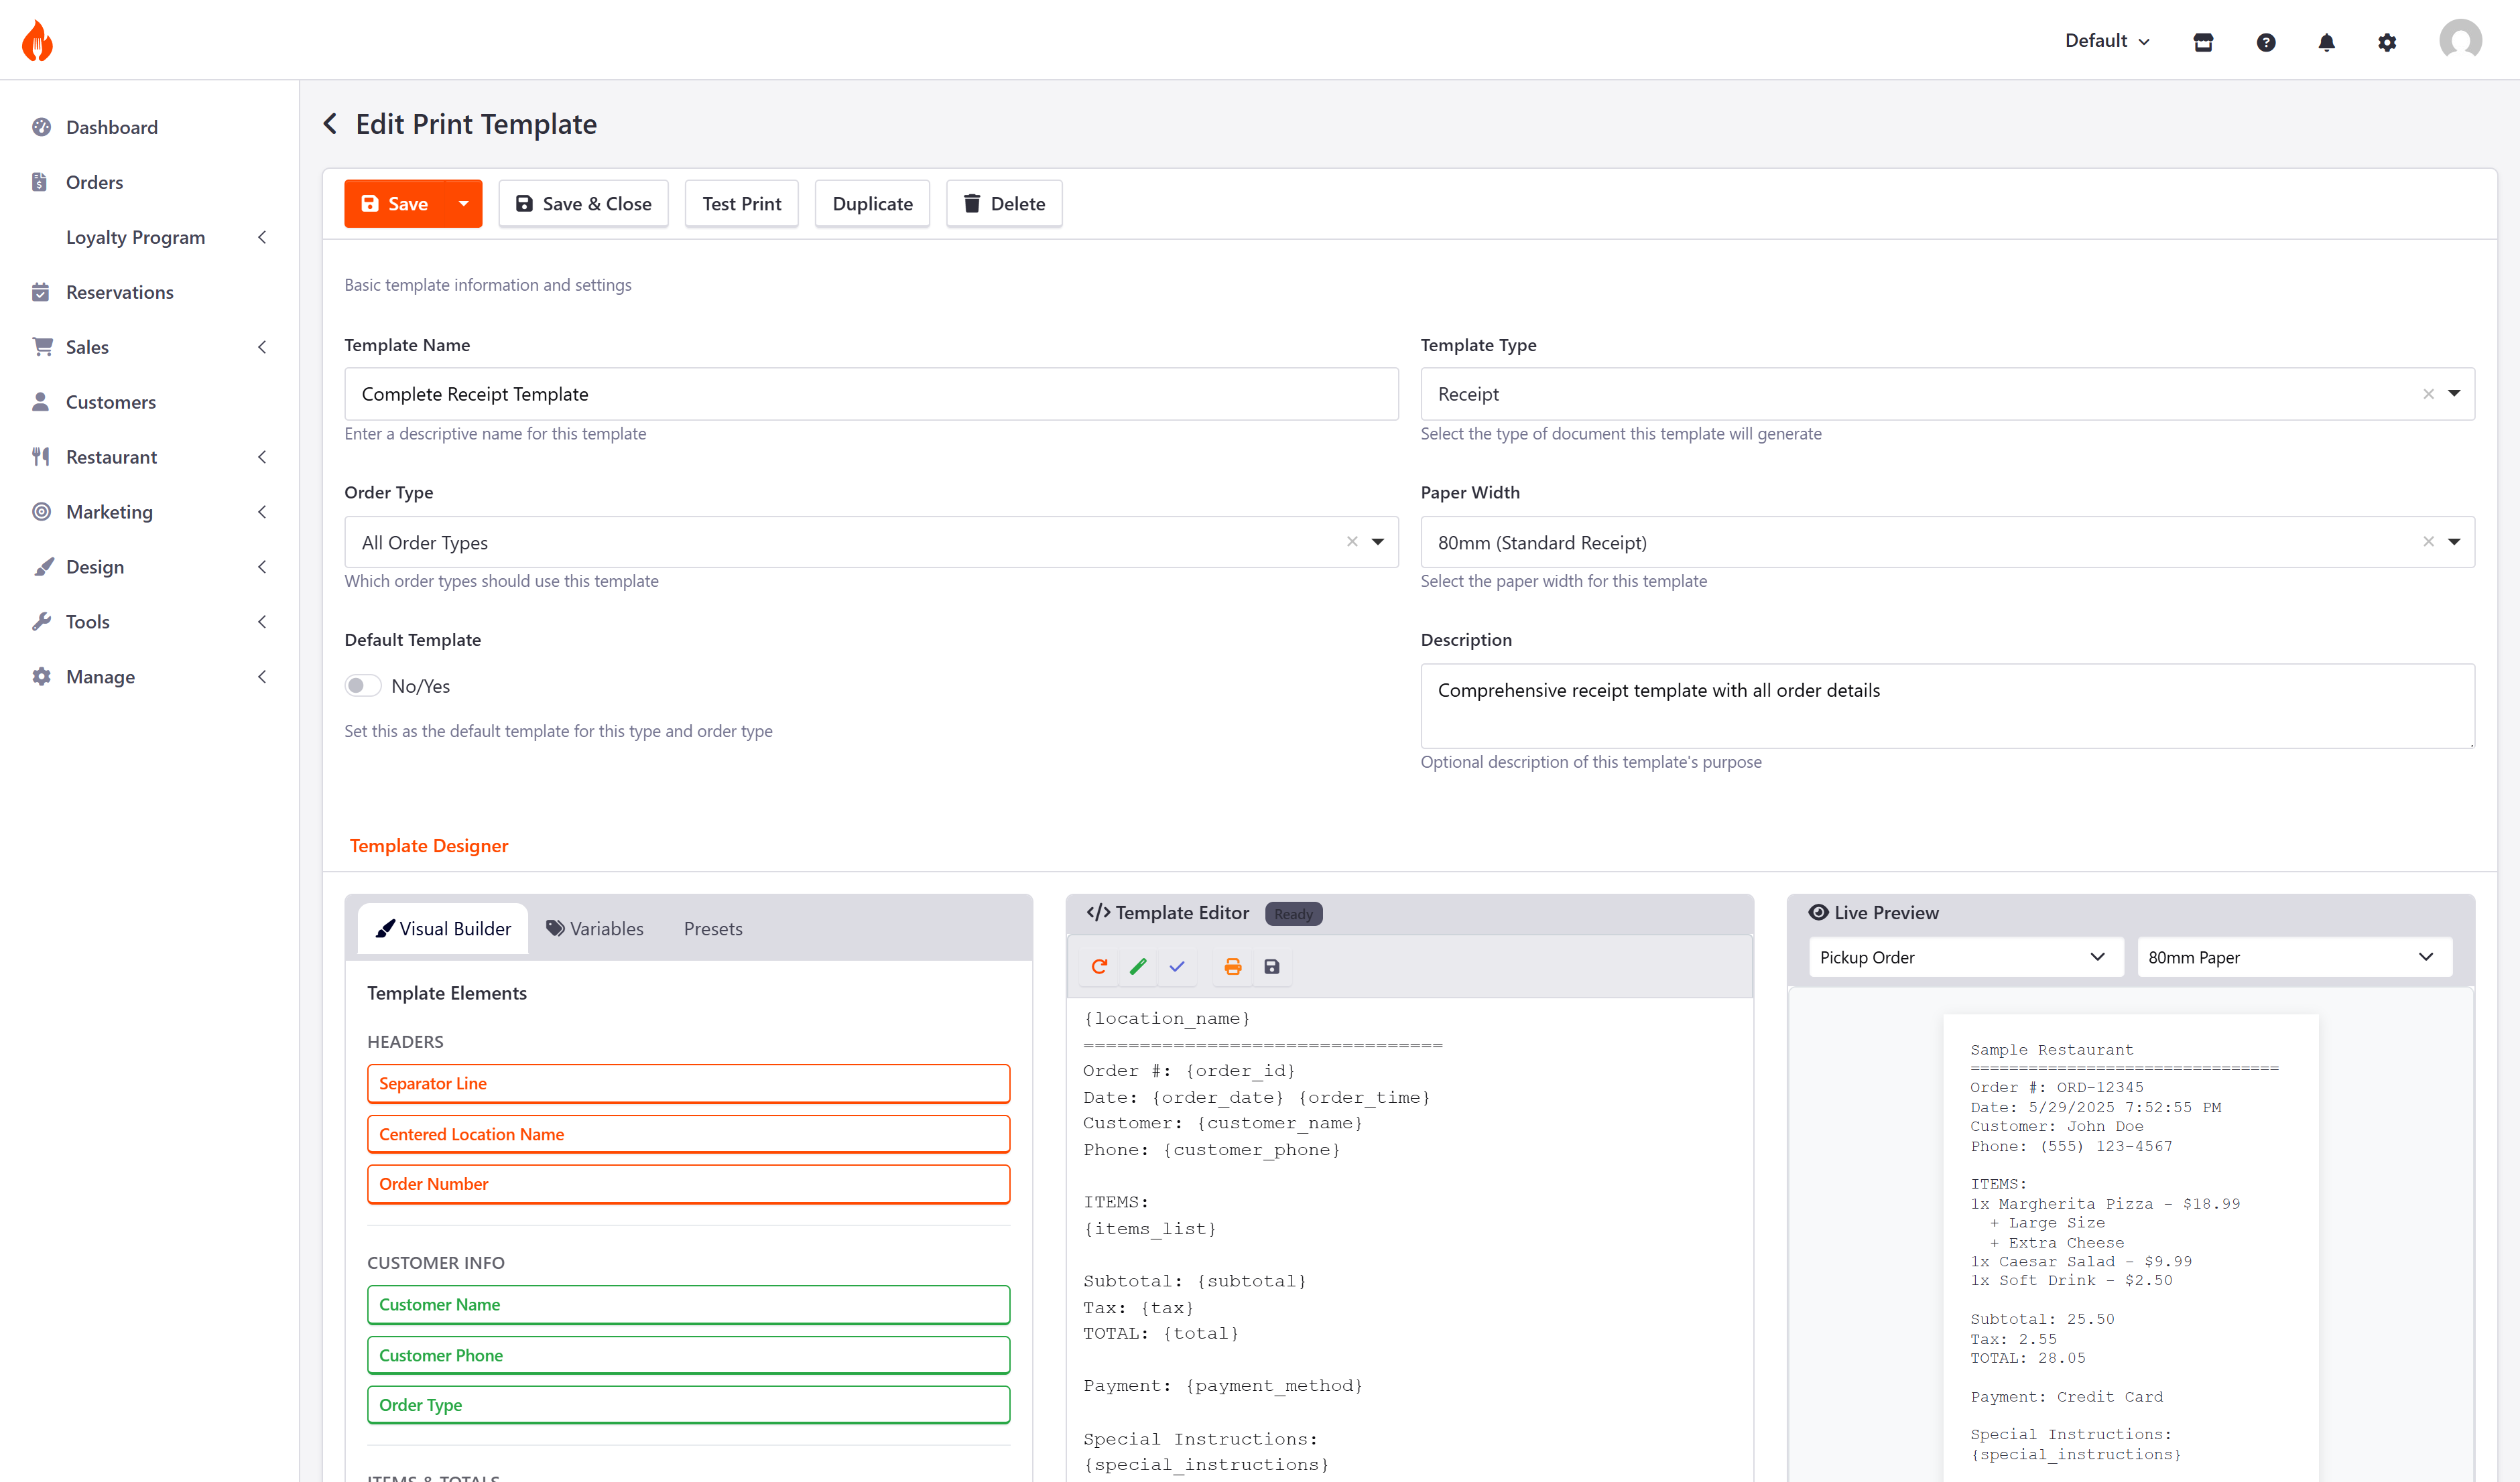
Task: Click the Ready status badge
Action: pos(1293,913)
